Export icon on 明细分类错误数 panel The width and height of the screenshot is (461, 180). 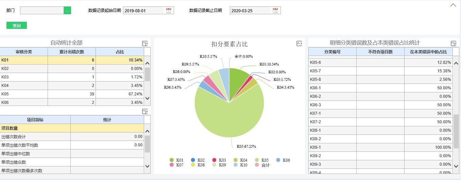click(x=454, y=43)
